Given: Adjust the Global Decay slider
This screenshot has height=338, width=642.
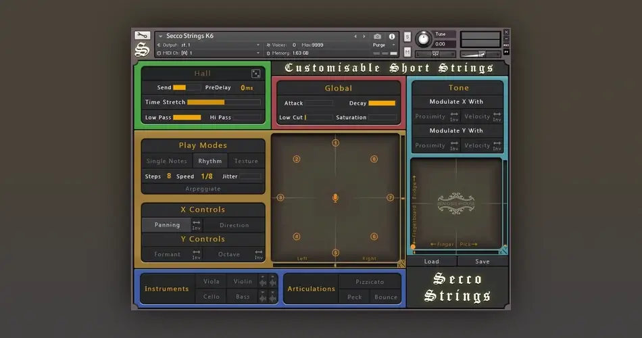Looking at the screenshot, I should click(x=382, y=103).
